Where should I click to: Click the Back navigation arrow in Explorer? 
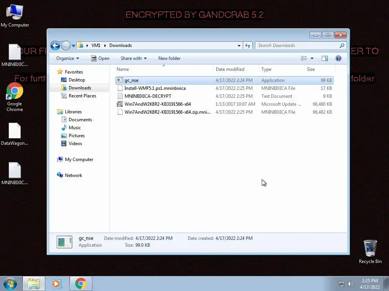point(55,45)
